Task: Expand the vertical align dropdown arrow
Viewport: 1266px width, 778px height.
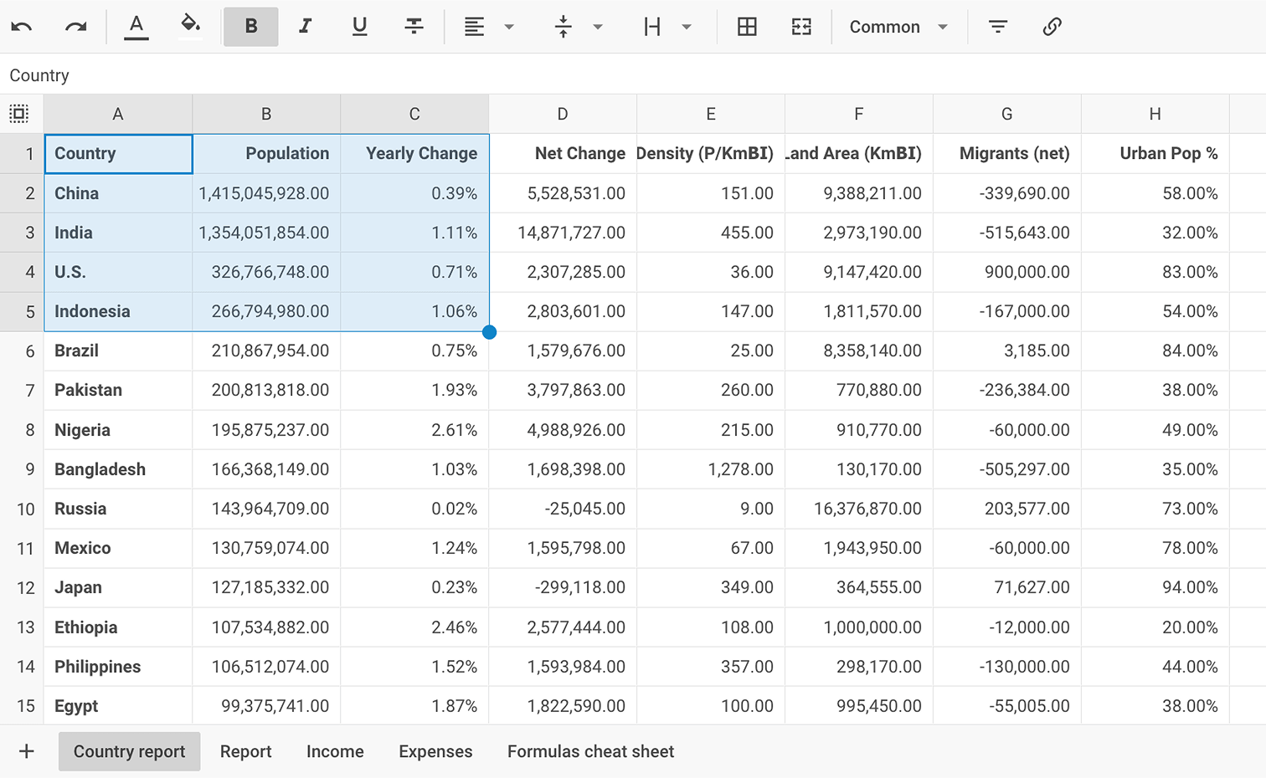Action: pos(598,27)
